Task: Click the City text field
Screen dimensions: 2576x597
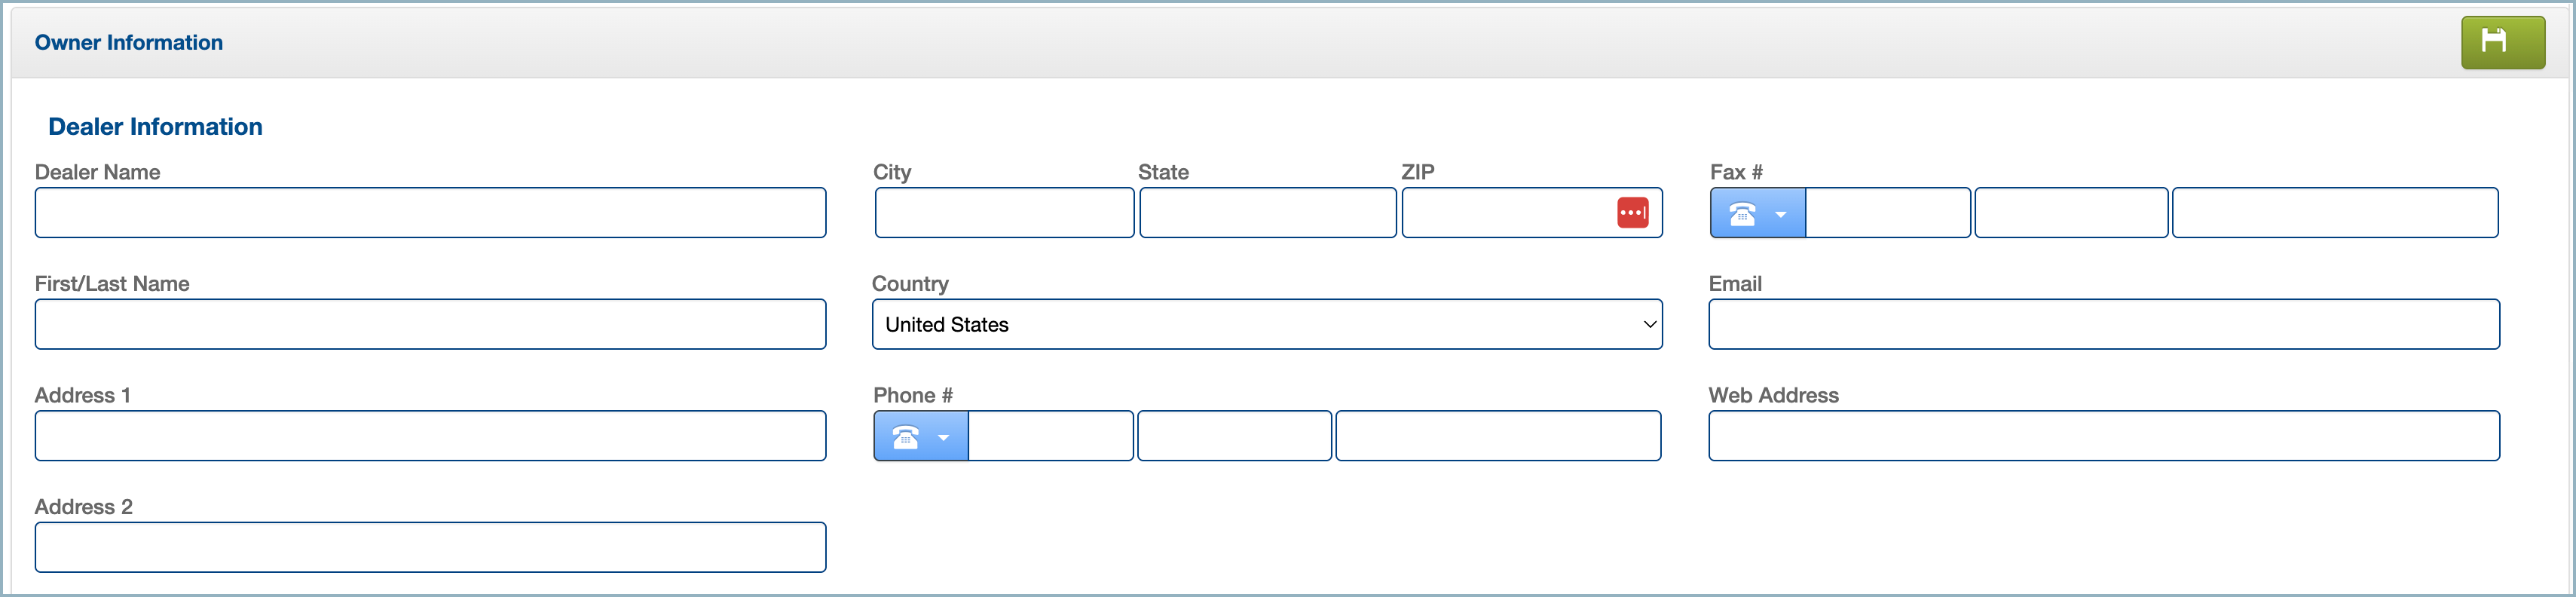Action: click(1004, 213)
